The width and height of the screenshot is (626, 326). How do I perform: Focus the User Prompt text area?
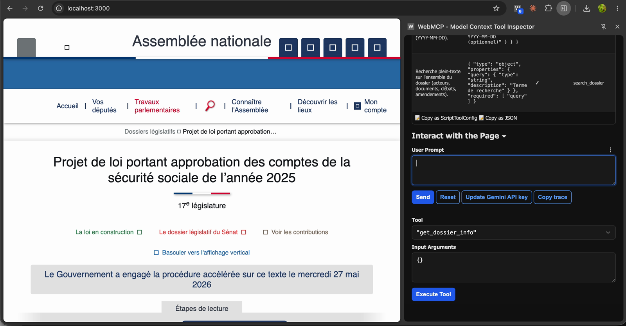(x=513, y=170)
